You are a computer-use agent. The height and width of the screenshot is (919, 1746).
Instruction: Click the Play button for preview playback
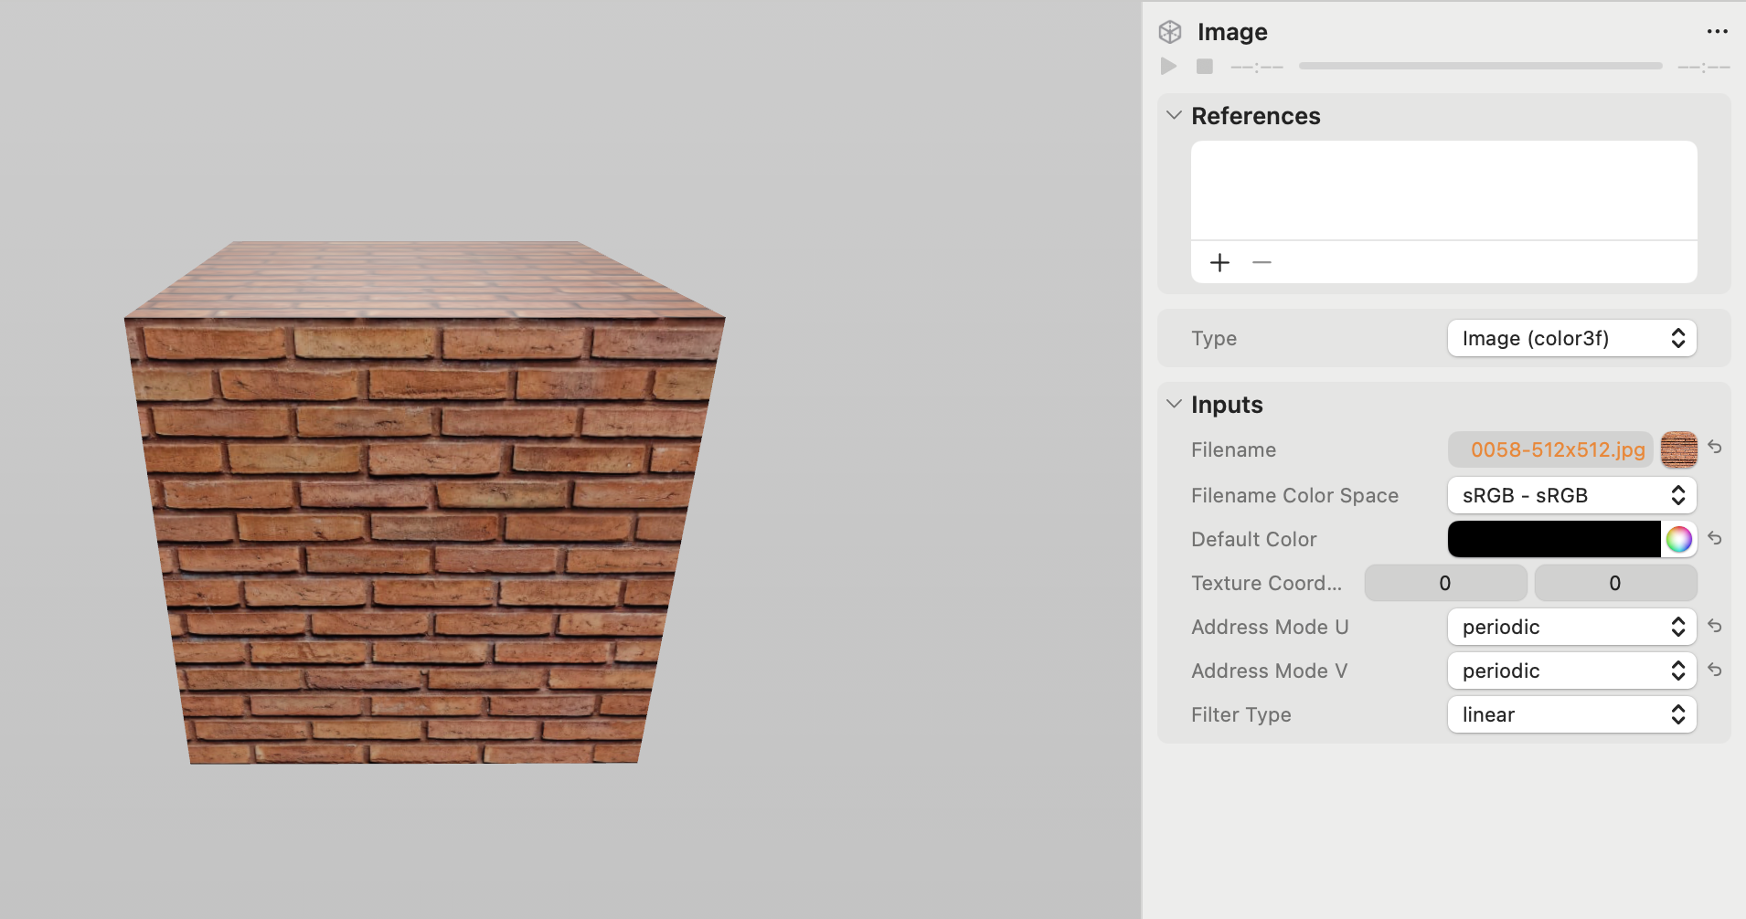(1167, 66)
